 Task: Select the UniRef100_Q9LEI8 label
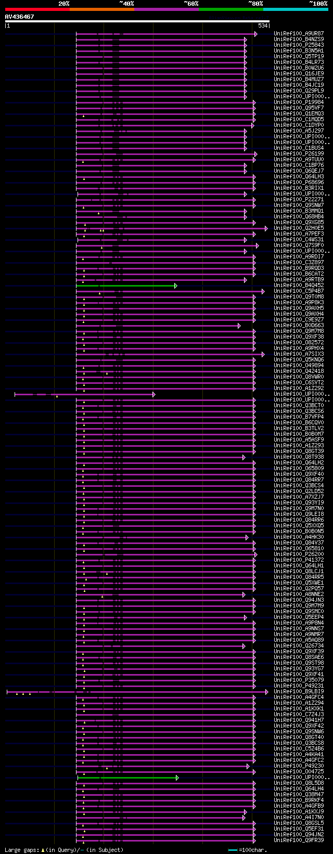tap(299, 514)
